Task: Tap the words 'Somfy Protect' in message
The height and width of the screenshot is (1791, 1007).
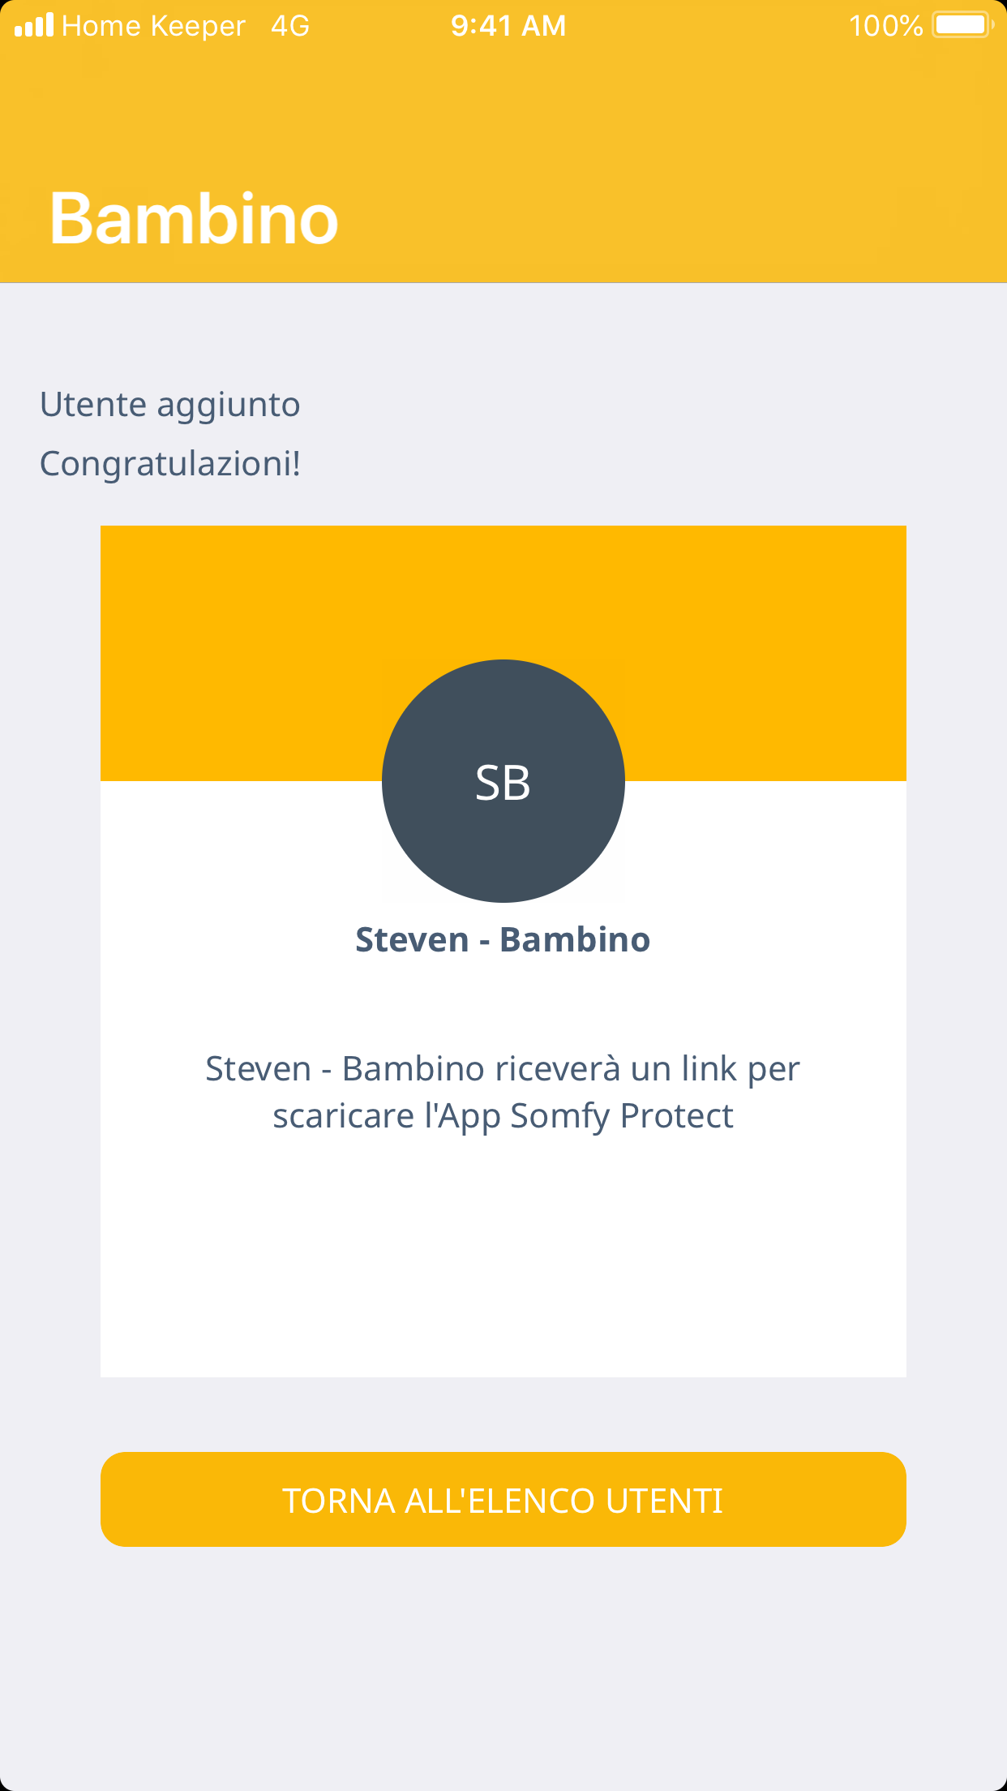Action: (621, 1116)
